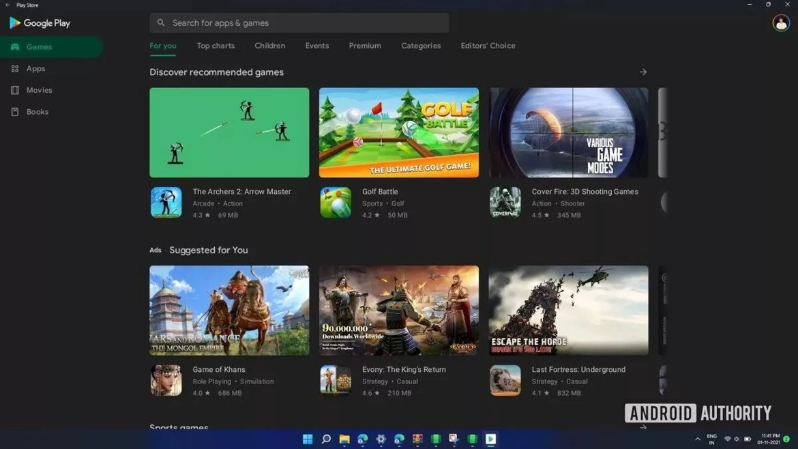
Task: Open the Windows Start menu
Action: coord(308,439)
